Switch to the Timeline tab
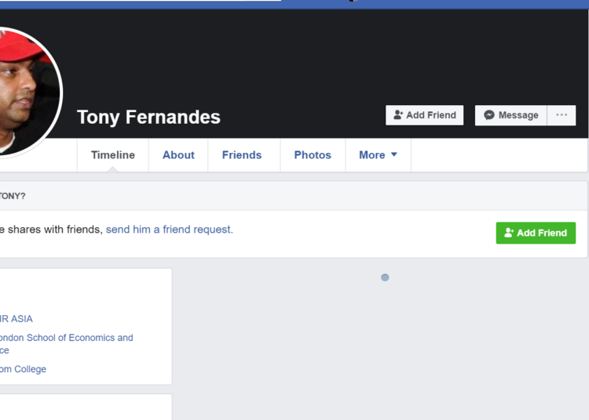The height and width of the screenshot is (420, 589). click(x=112, y=154)
